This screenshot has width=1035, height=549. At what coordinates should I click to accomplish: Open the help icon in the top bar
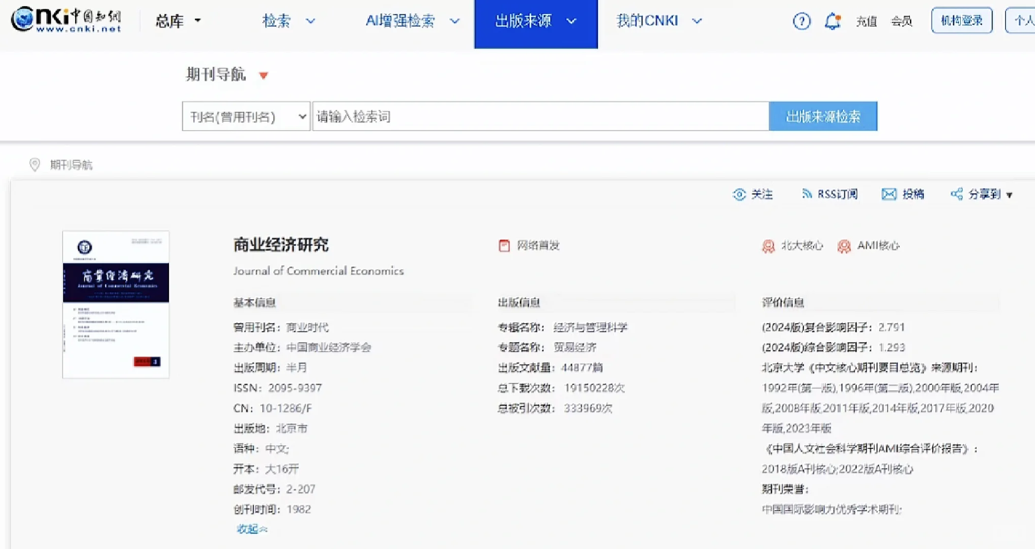click(801, 21)
